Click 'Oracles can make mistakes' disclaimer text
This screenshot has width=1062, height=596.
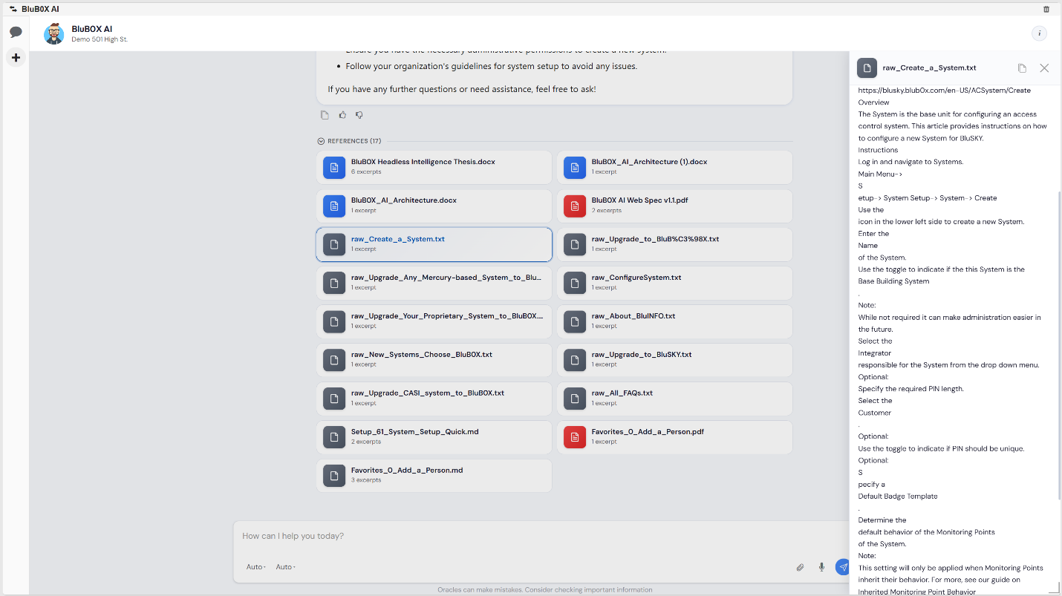[544, 590]
